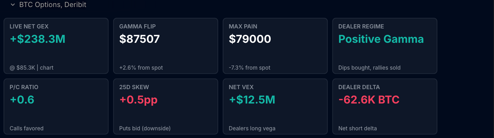This screenshot has width=494, height=138.
Task: Click the Positive Gamma regime text
Action: pyautogui.click(x=381, y=39)
